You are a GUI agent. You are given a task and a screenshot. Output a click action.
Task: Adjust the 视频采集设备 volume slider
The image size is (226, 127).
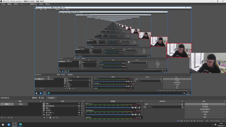click(x=110, y=115)
